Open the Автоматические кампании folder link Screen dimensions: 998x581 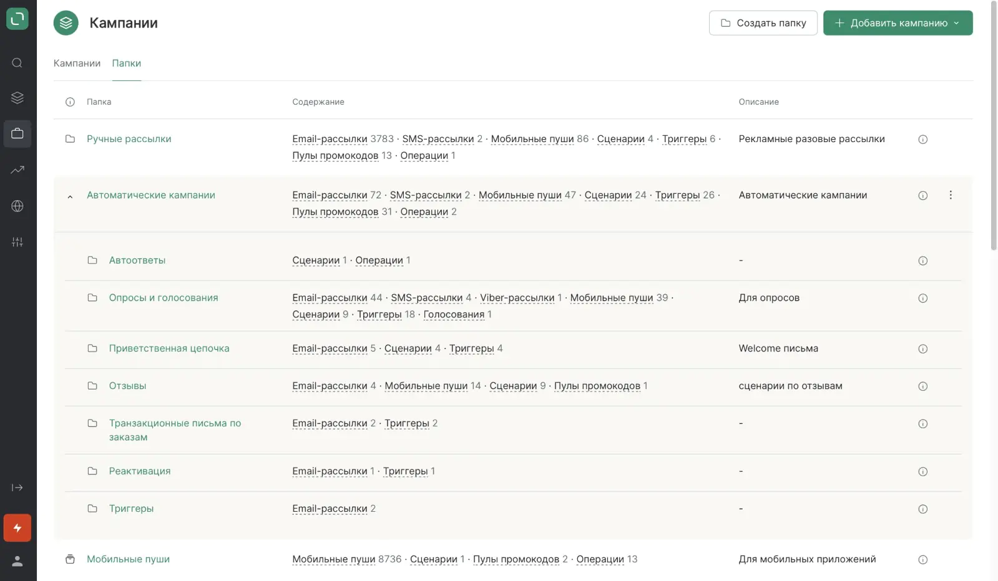tap(150, 195)
